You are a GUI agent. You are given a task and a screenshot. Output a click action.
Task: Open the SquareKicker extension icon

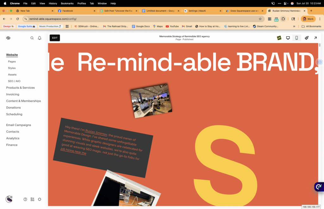[279, 38]
